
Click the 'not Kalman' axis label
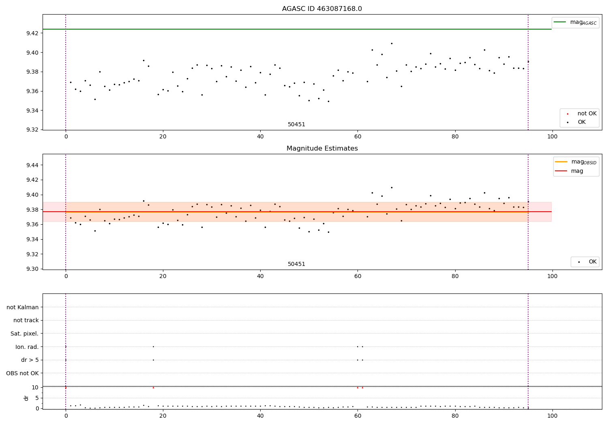point(23,307)
